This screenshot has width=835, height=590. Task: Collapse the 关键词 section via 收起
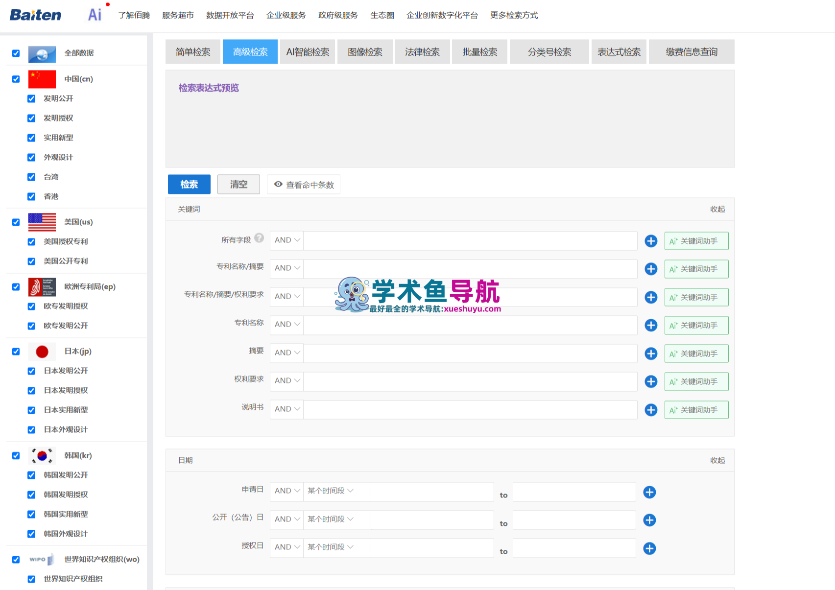(717, 210)
